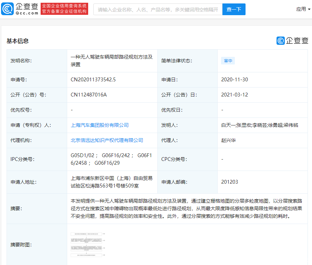Open the 北京信远达知识产权代理有限公司 agency link
Viewport: 312px width, 265px height.
click(x=107, y=140)
